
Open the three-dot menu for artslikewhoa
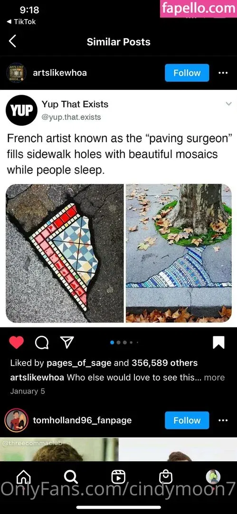pyautogui.click(x=223, y=73)
